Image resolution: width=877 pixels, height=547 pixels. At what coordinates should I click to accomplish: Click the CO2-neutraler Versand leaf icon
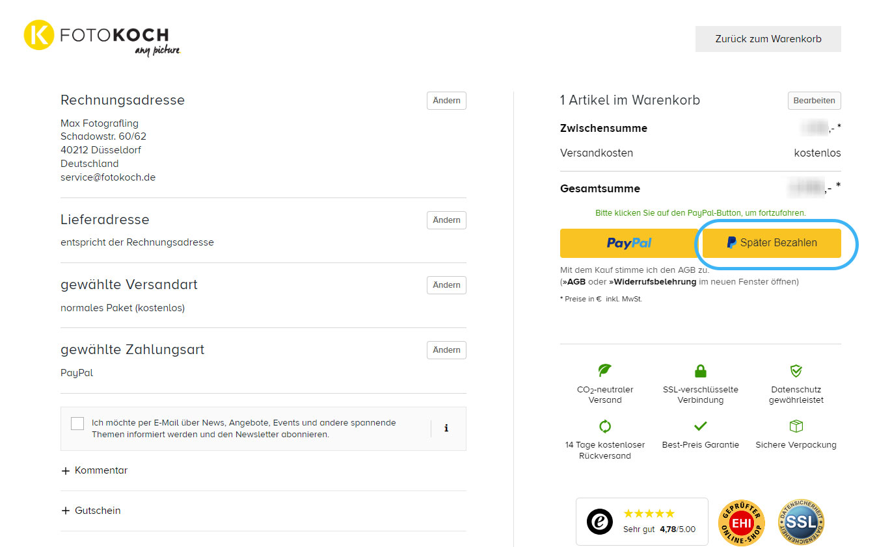click(x=605, y=370)
